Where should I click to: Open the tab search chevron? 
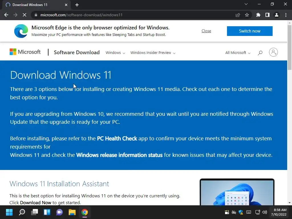pyautogui.click(x=246, y=4)
